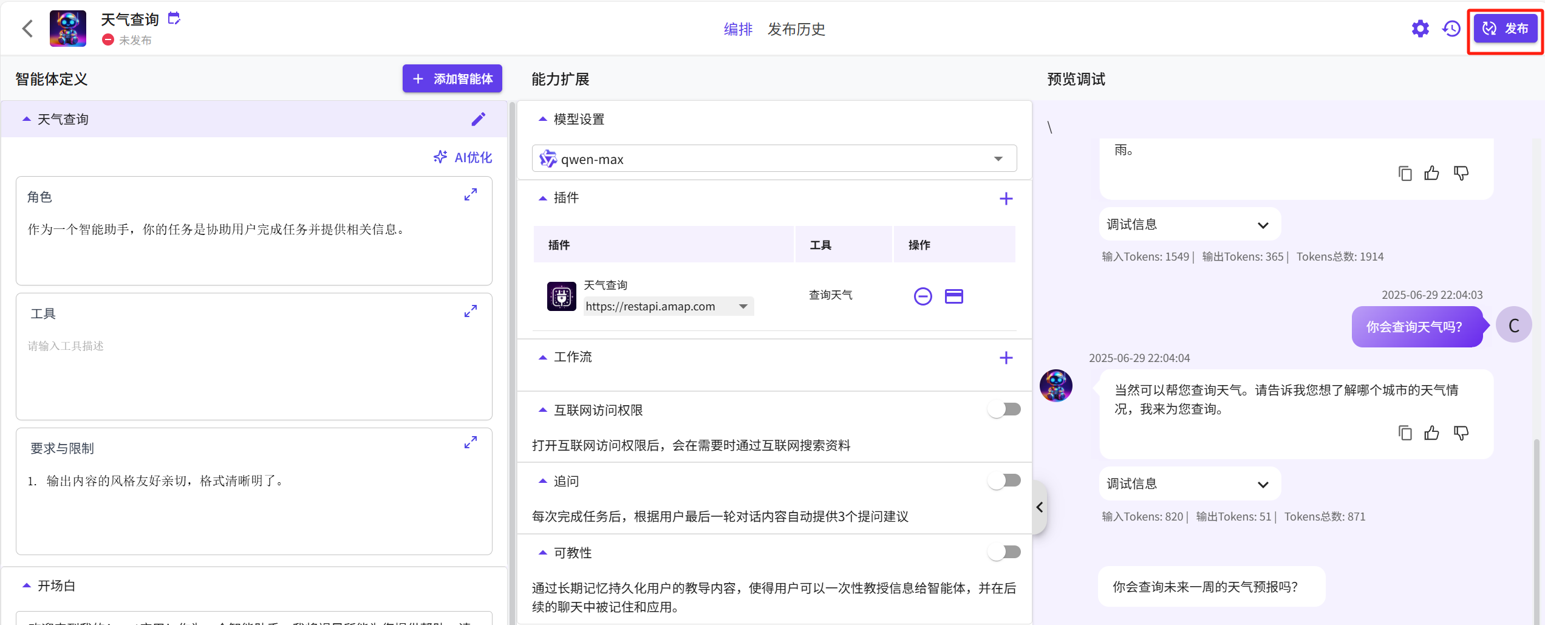Screen dimensions: 1545x625
Task: Click the user avatar C
Action: click(x=1513, y=326)
